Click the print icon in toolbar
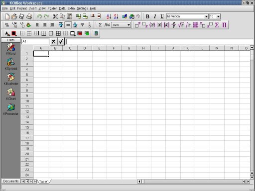The image size is (255, 191). (29, 16)
